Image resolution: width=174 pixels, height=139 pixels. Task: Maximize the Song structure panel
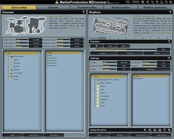coord(169,130)
